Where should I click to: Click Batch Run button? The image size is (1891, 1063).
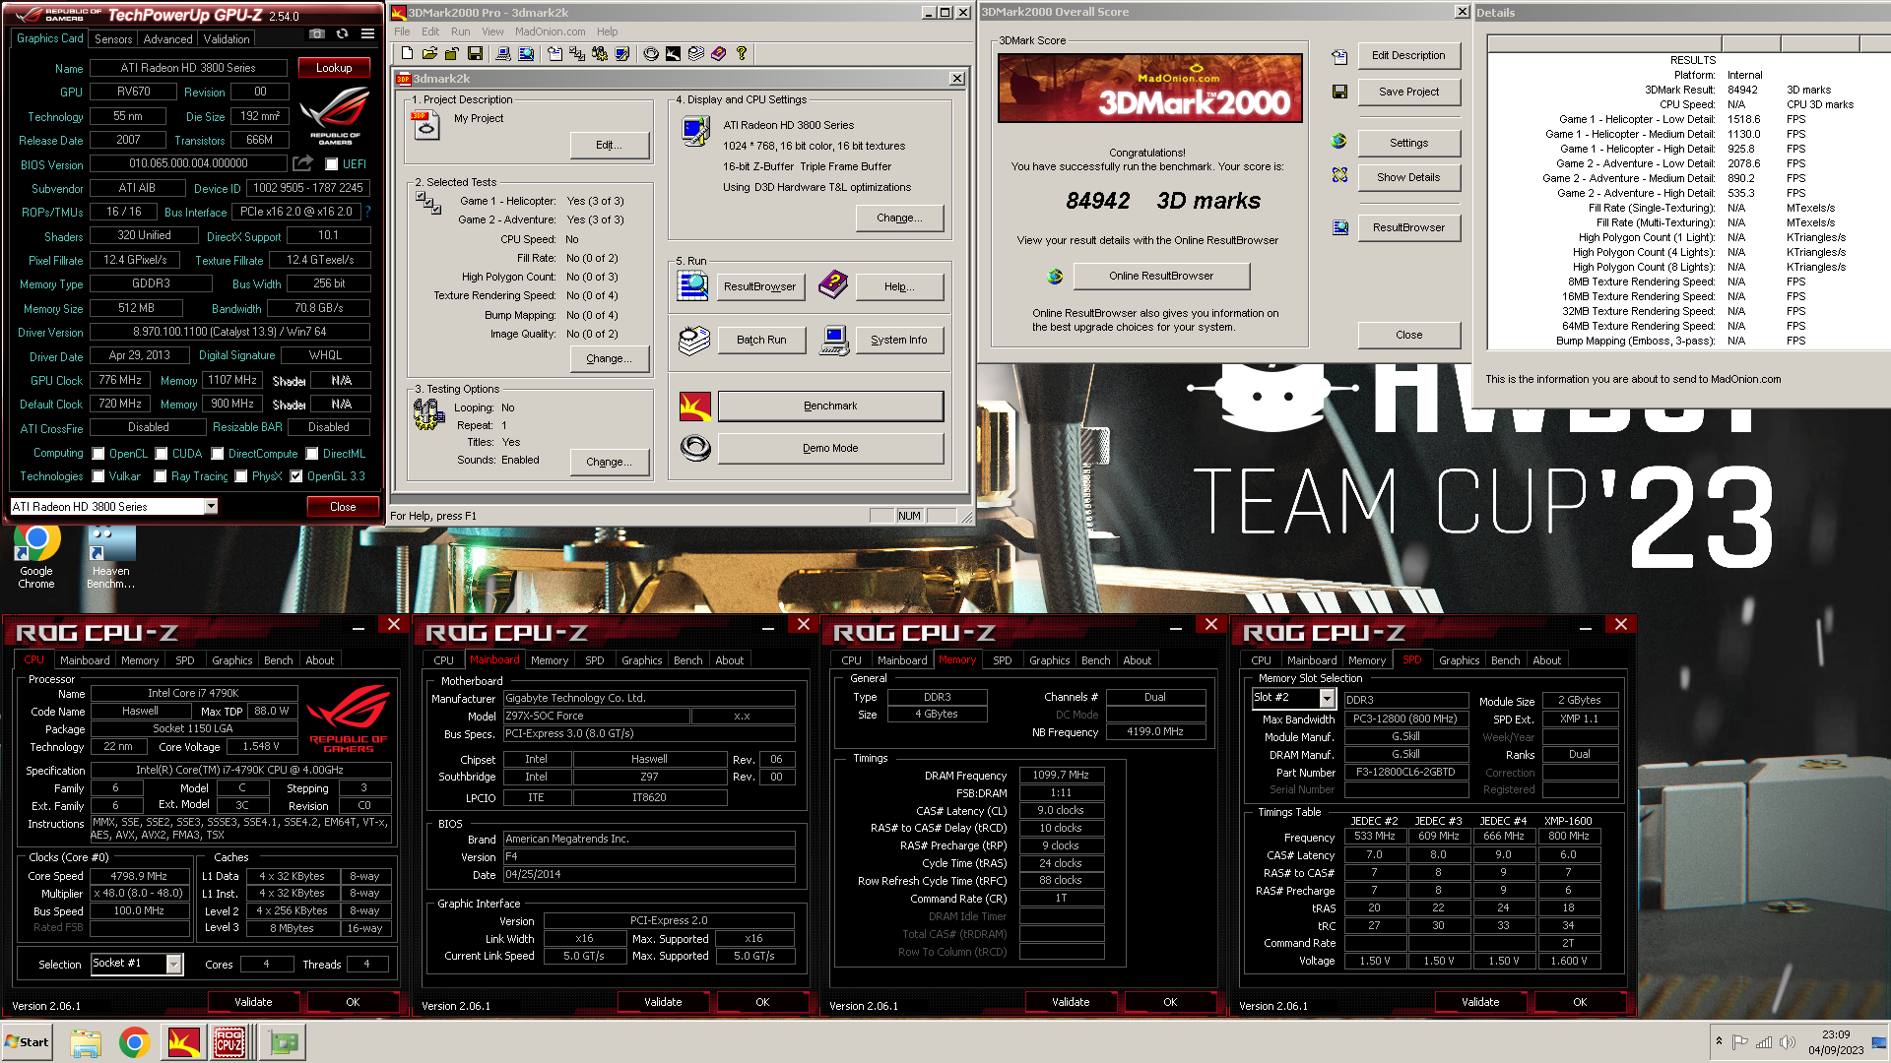coord(761,340)
